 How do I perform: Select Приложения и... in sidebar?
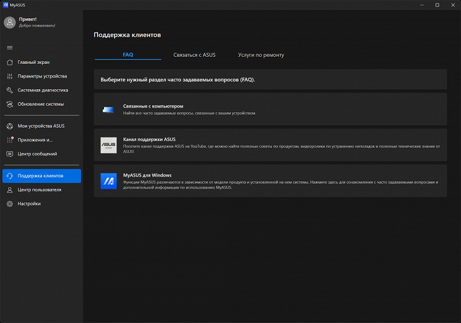(42, 140)
